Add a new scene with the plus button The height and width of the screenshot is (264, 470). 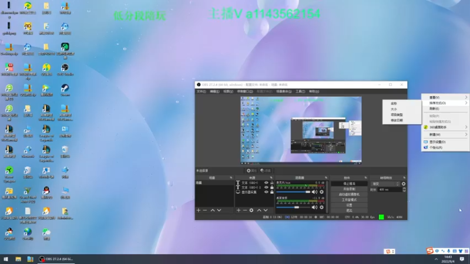coord(199,211)
